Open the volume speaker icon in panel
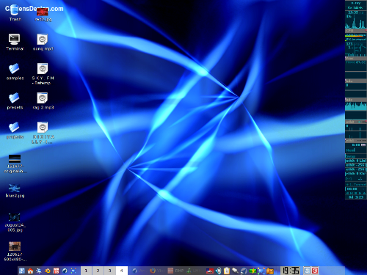Image resolution: width=367 pixels, height=275 pixels. (x=219, y=271)
